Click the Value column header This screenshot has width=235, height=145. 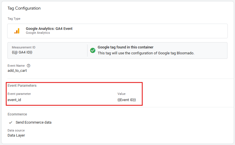point(121,94)
